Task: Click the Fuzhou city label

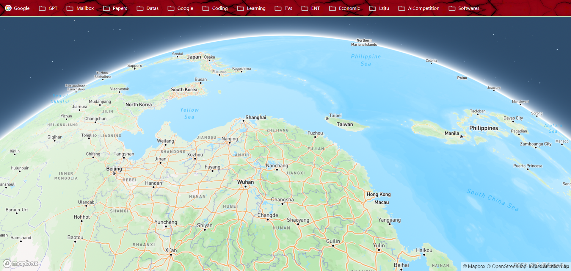Action: click(315, 133)
